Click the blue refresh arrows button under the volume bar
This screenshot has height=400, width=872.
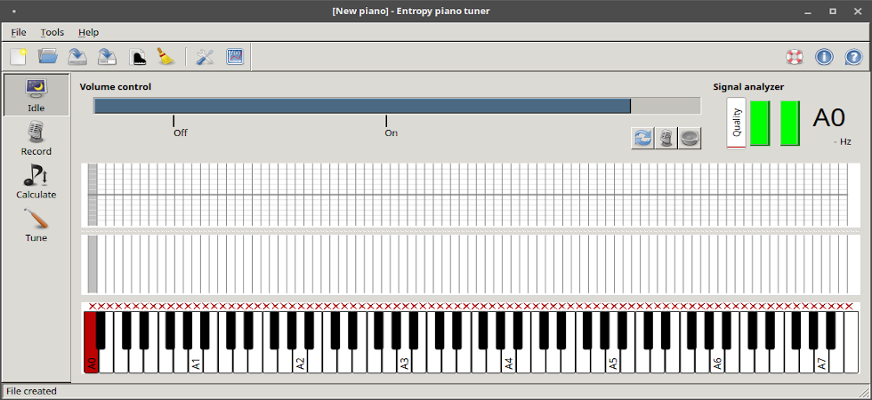click(642, 139)
